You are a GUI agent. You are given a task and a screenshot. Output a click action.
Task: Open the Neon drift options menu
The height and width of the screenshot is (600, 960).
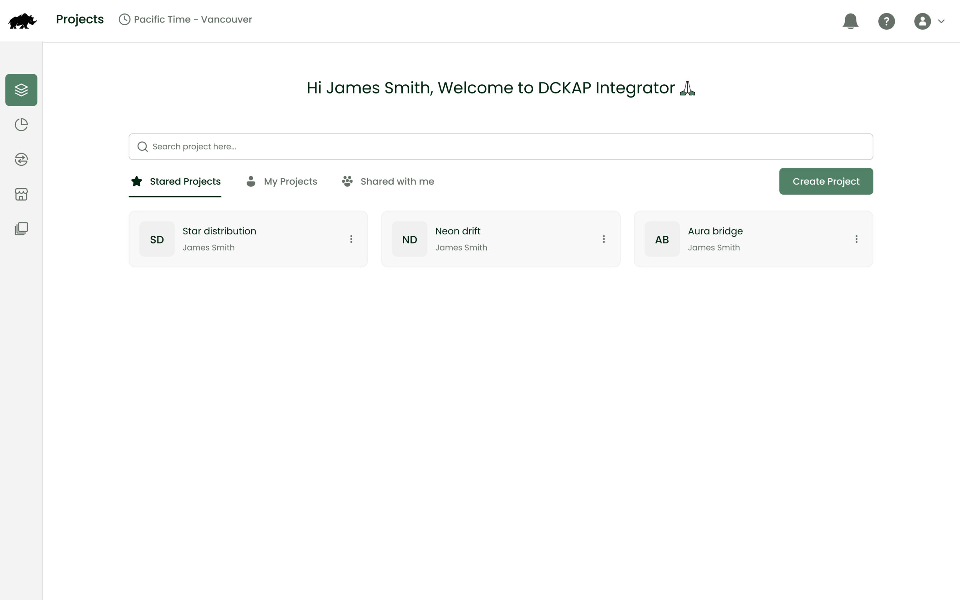tap(604, 238)
